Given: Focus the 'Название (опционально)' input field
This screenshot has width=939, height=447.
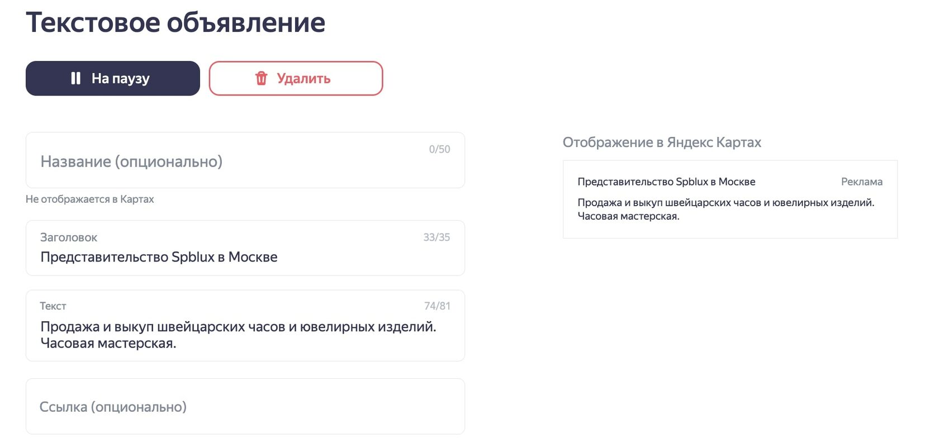Looking at the screenshot, I should 245,160.
